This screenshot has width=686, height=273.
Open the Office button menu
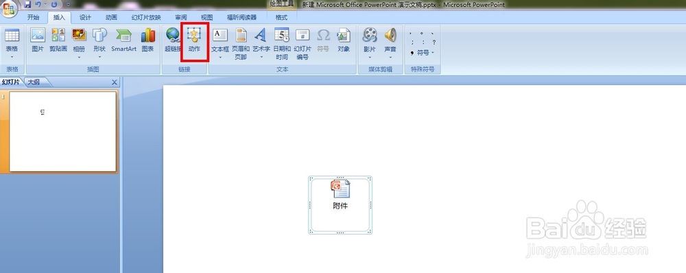point(9,9)
